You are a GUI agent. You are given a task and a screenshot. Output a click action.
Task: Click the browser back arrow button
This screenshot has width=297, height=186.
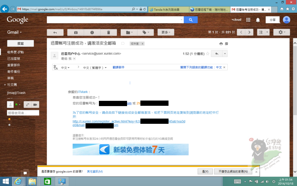(5, 9)
